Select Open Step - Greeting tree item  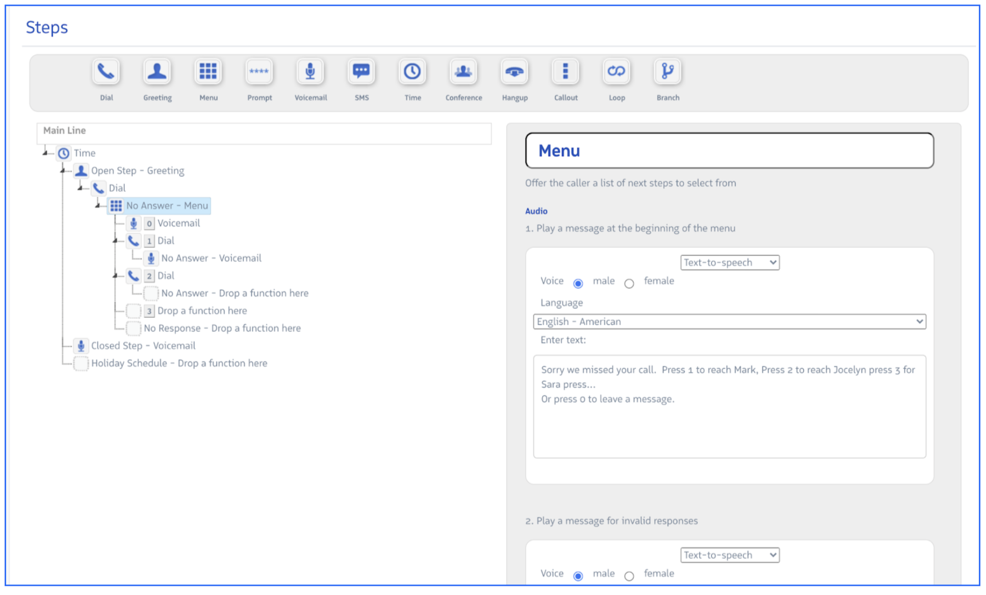(137, 171)
